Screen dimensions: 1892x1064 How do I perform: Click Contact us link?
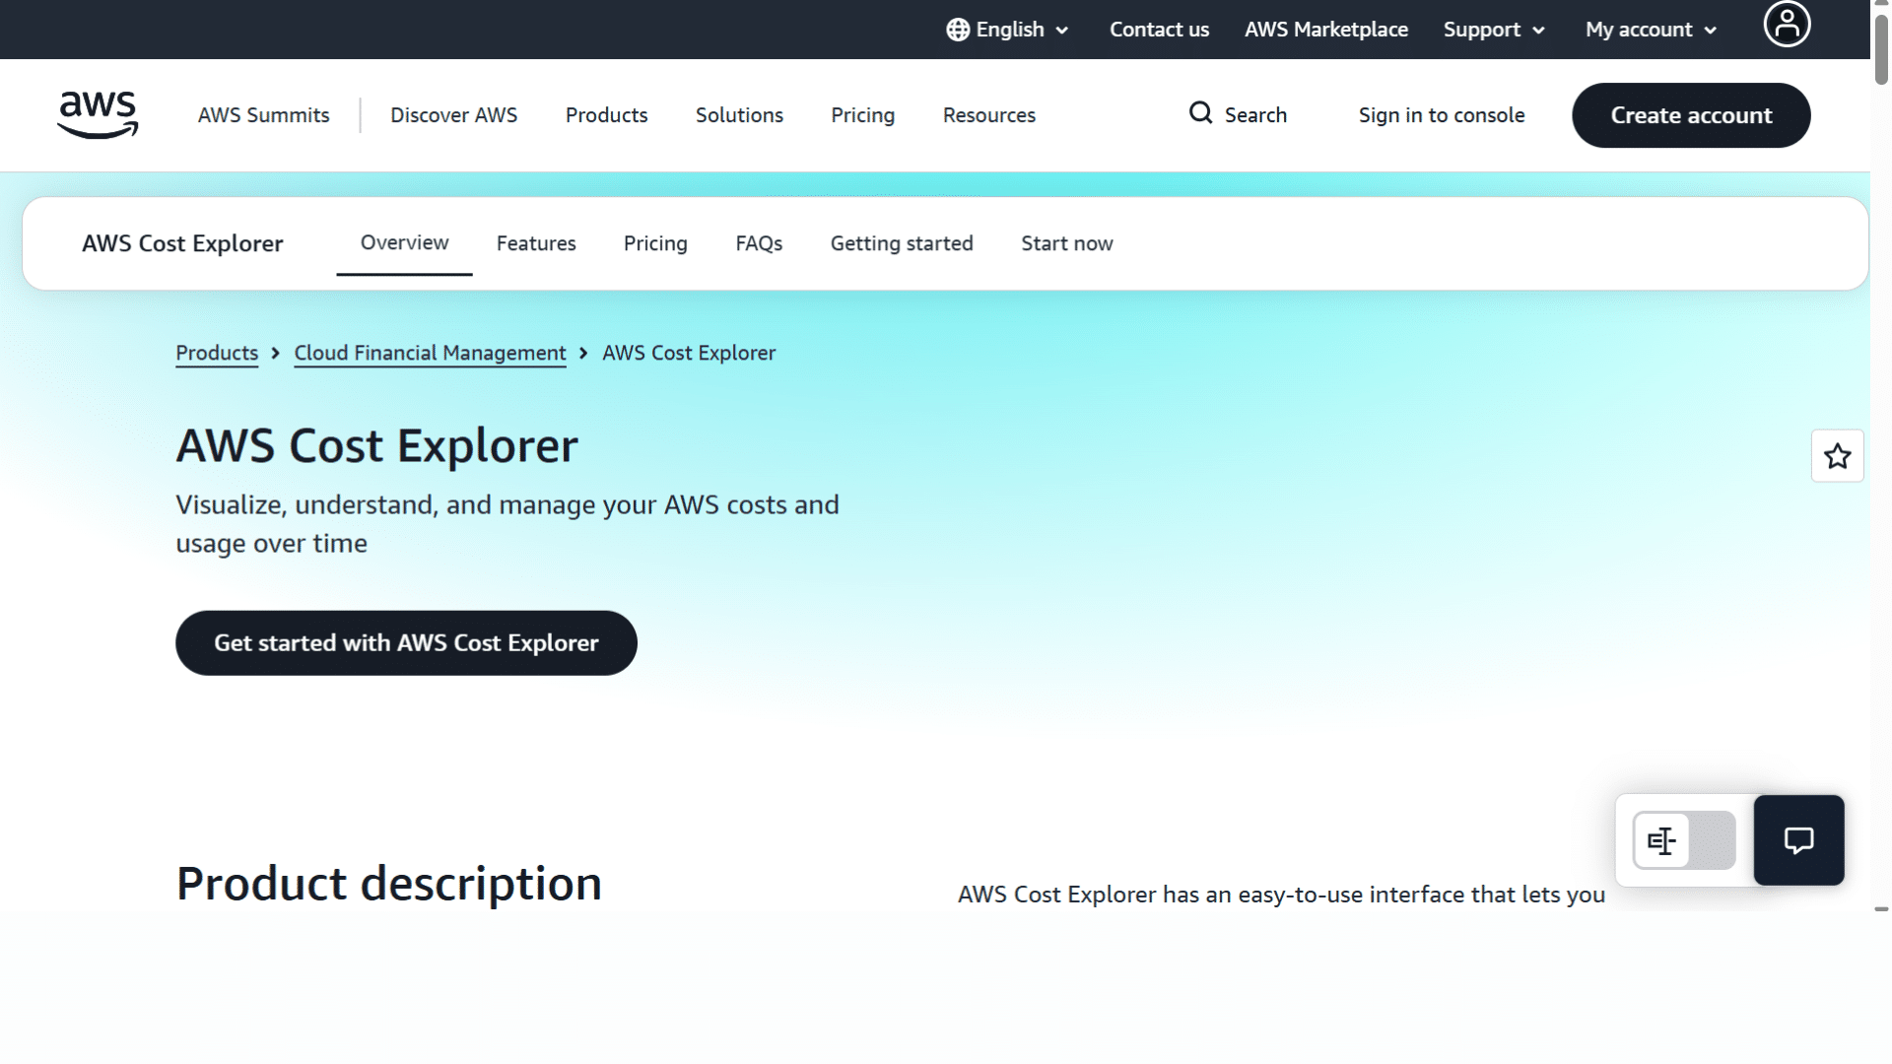pyautogui.click(x=1159, y=30)
